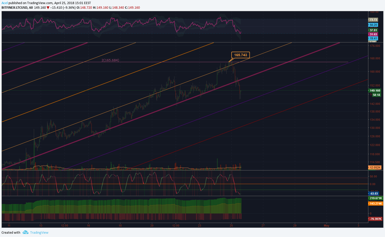The image size is (385, 237).
Task: Click the 152.000 price axis label
Action: point(375,85)
